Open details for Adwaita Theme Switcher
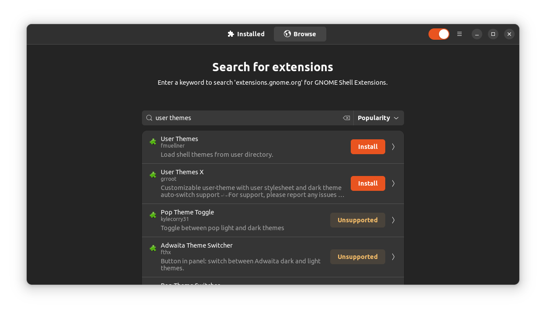Viewport: 546px width, 314px height. click(393, 257)
